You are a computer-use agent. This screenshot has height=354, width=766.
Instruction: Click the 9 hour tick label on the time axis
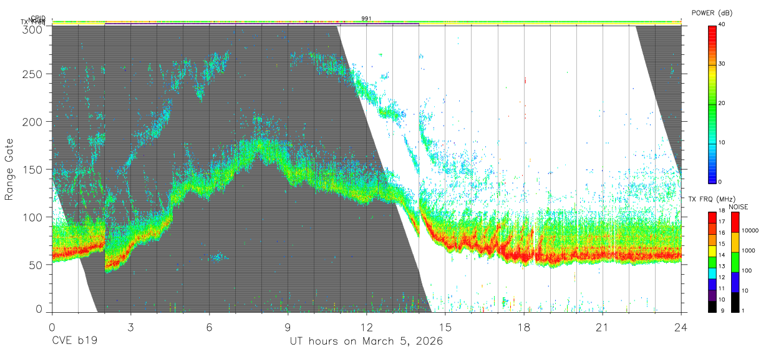point(288,327)
